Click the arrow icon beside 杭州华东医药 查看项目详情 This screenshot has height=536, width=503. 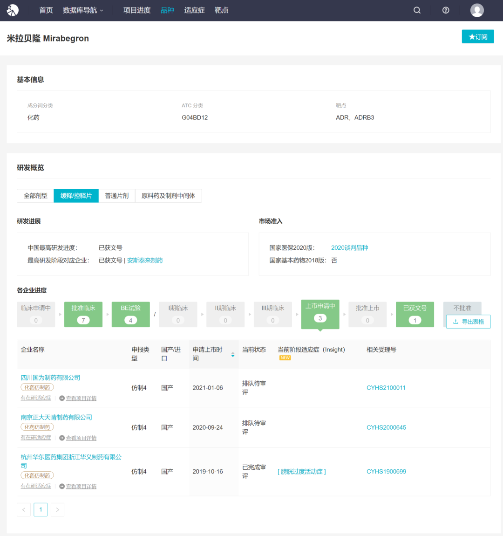coord(62,487)
